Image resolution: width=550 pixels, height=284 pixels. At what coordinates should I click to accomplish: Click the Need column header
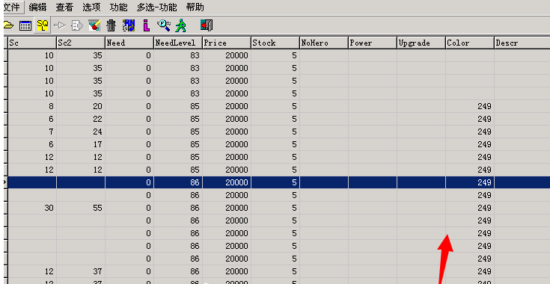tap(129, 43)
